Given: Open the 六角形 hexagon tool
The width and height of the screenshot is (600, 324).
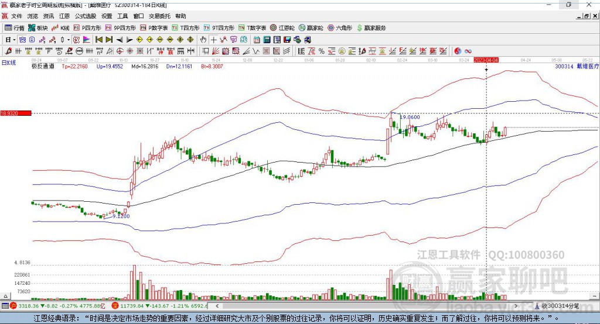Looking at the screenshot, I should point(340,28).
